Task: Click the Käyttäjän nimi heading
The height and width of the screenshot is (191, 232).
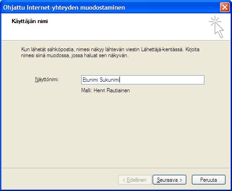Action: 30,21
